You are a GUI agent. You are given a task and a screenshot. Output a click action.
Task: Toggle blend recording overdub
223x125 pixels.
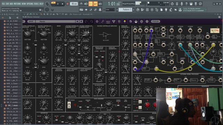[x=95, y=4]
